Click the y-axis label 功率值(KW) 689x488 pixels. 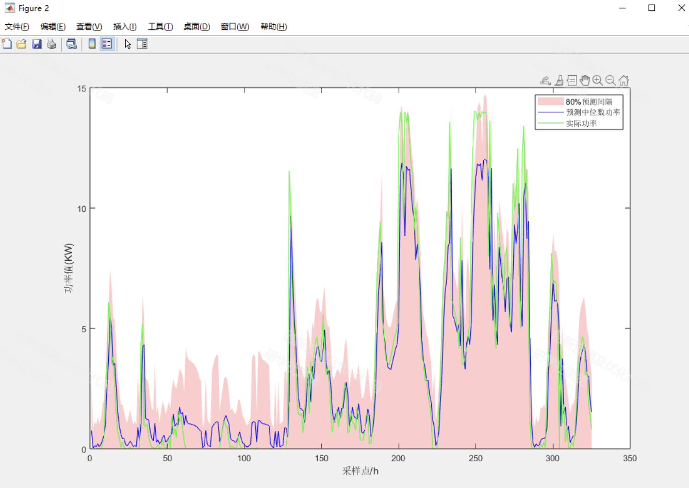click(x=69, y=268)
